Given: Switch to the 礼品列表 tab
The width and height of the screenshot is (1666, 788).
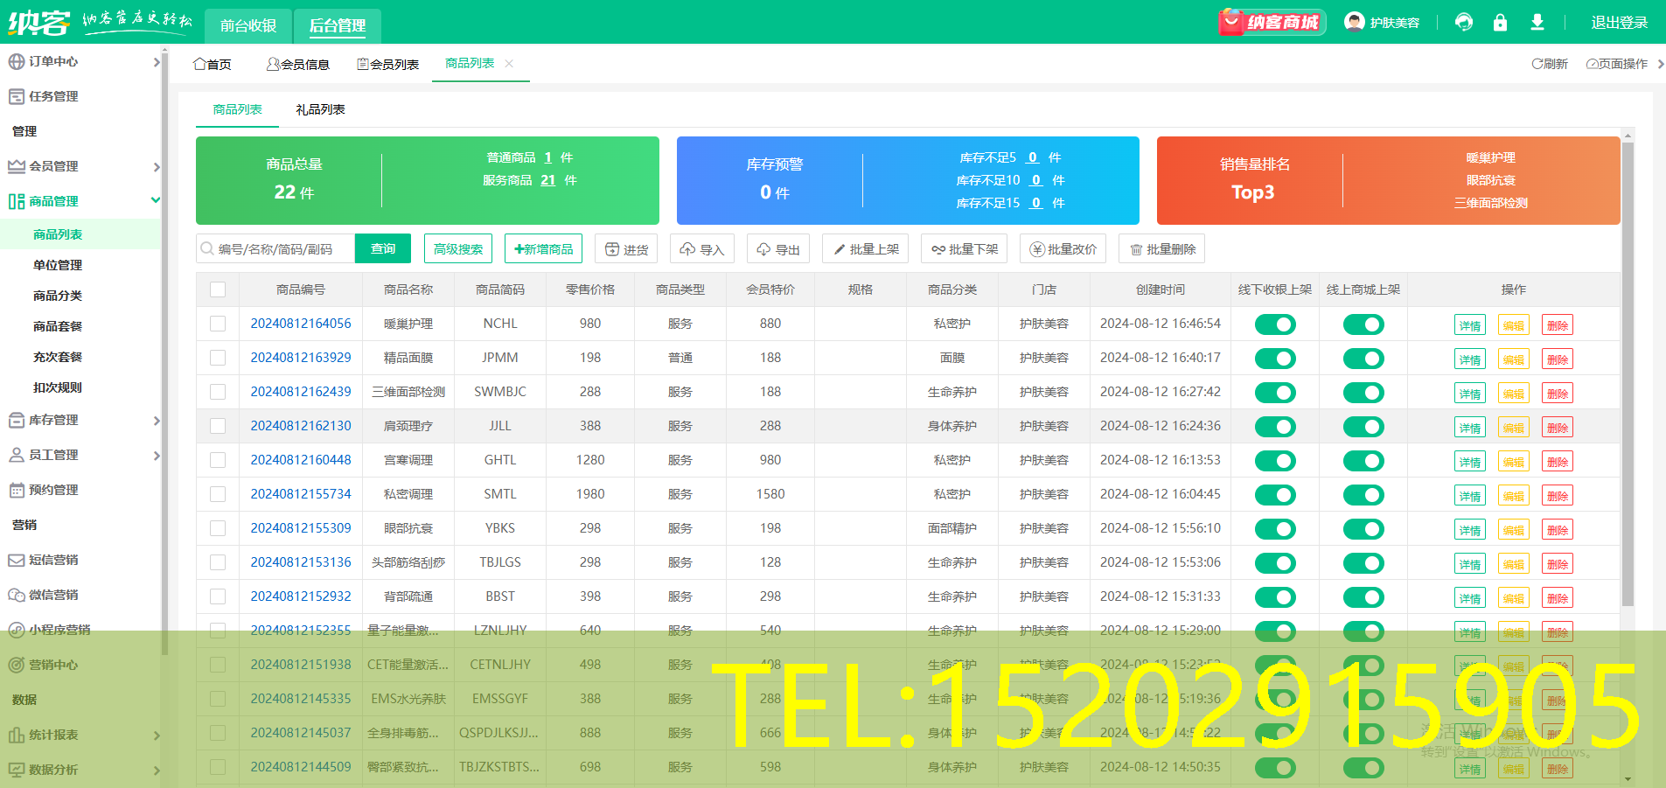Looking at the screenshot, I should [320, 109].
